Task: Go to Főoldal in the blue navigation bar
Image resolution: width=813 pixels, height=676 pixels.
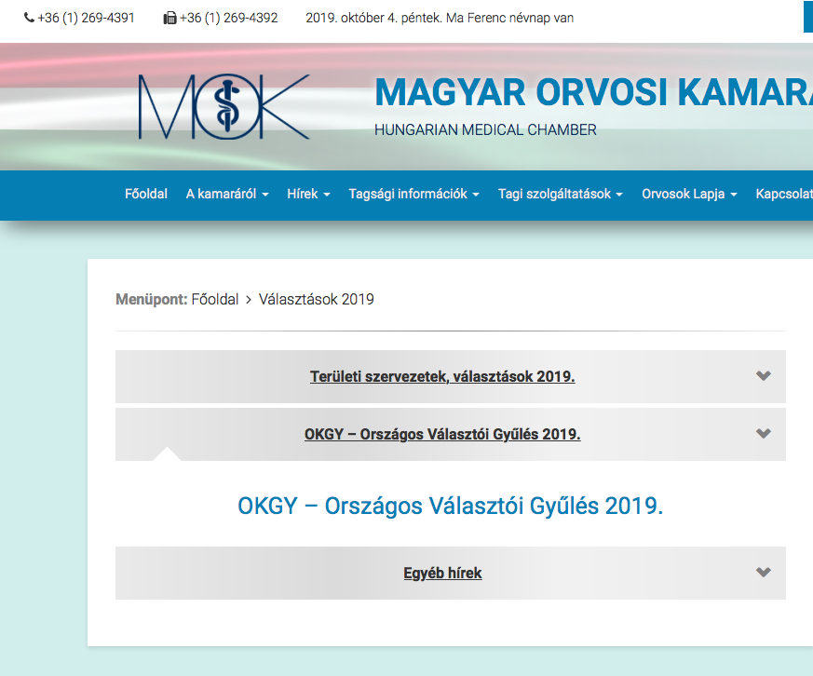Action: click(x=146, y=194)
